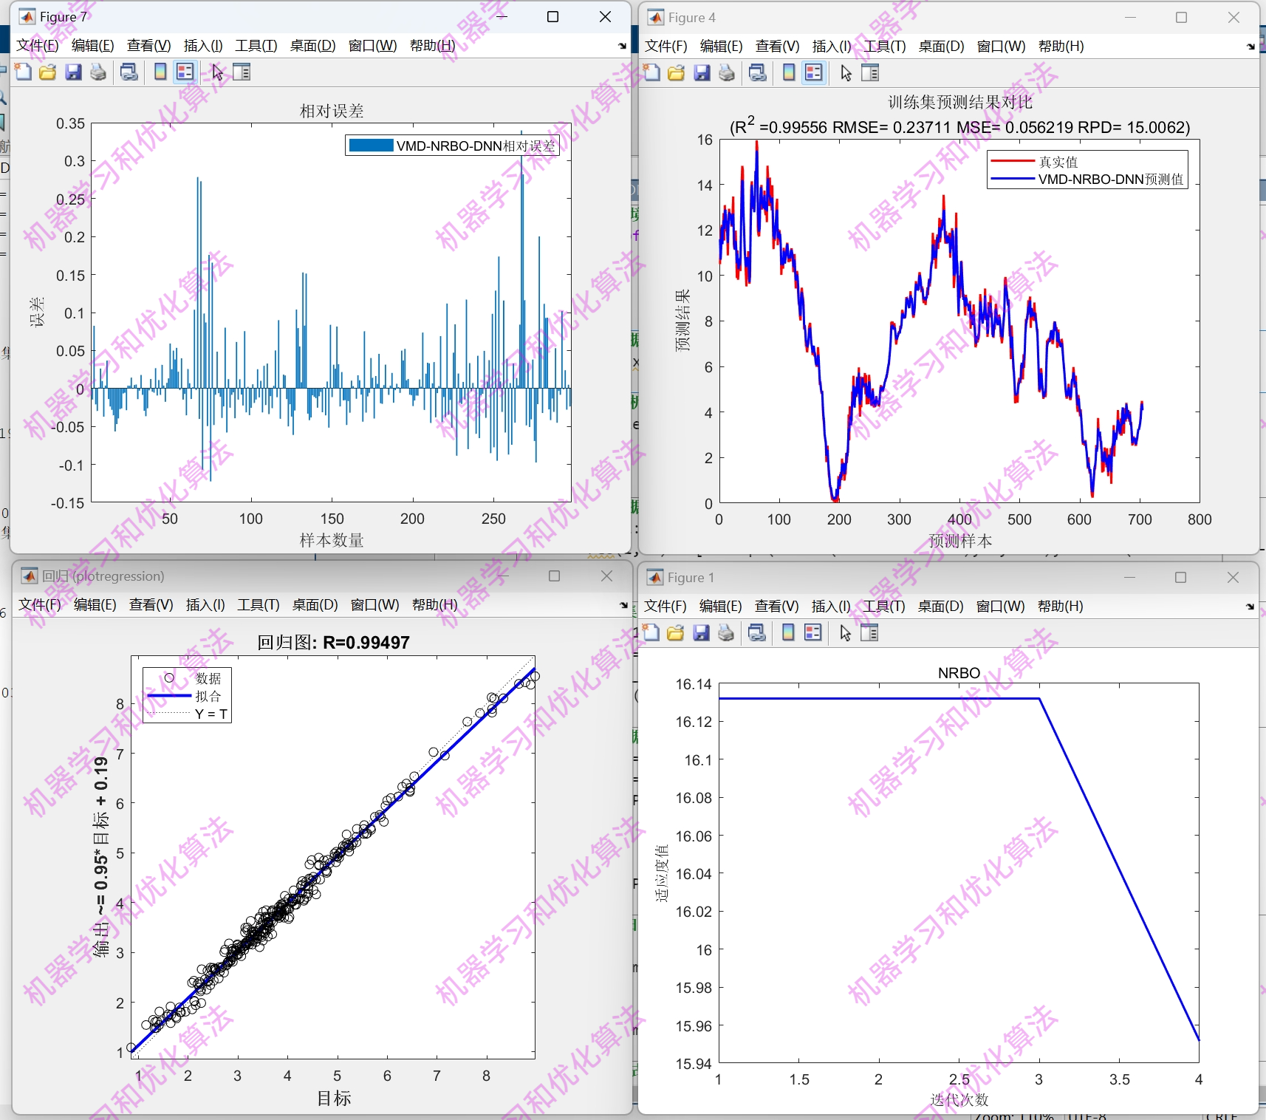1266x1120 pixels.
Task: Select VMD-NRBO-DNN预测值 blue legend entry
Action: tap(1087, 180)
